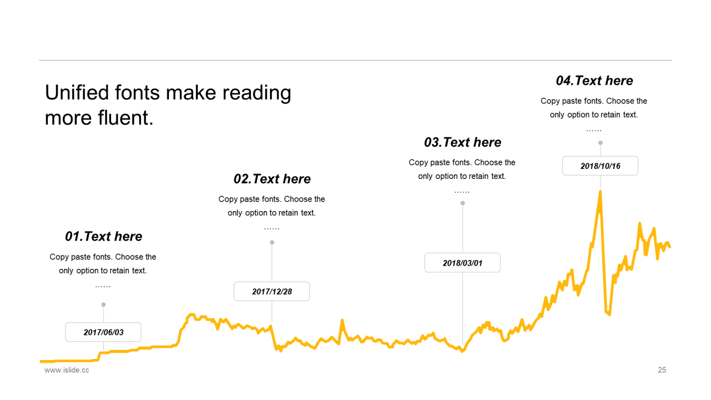This screenshot has height=400, width=711.
Task: Select description paragraph under "01.Text here"
Action: [x=103, y=264]
